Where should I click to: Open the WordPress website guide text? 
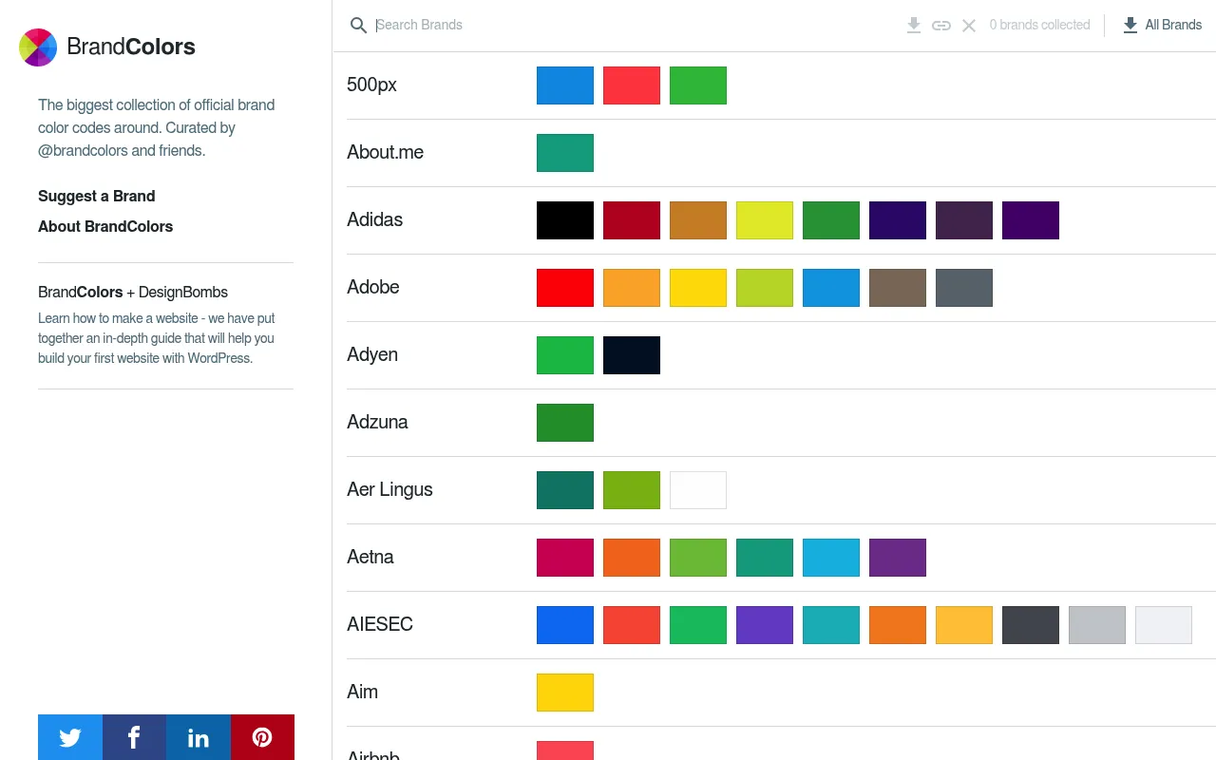(x=157, y=338)
